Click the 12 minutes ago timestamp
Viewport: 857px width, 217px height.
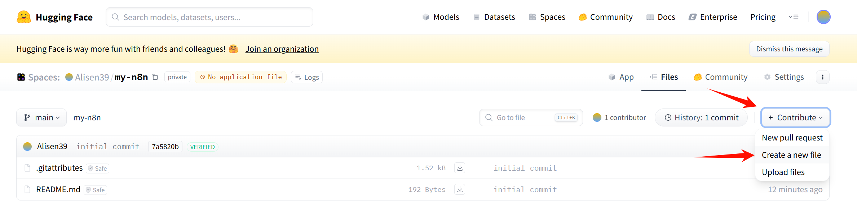(x=795, y=189)
